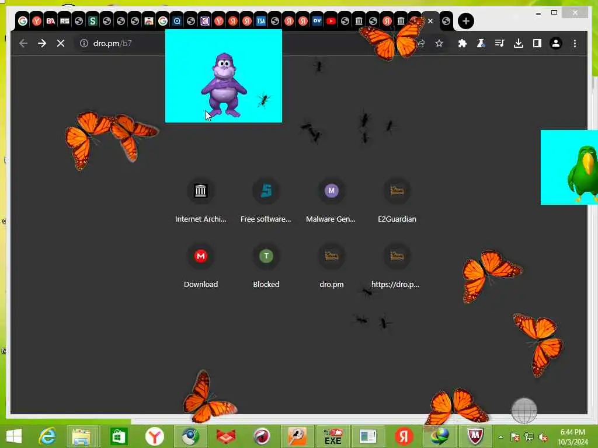This screenshot has height=448, width=598.
Task: Open the red swirl browser taskbar icon
Action: pos(262,436)
